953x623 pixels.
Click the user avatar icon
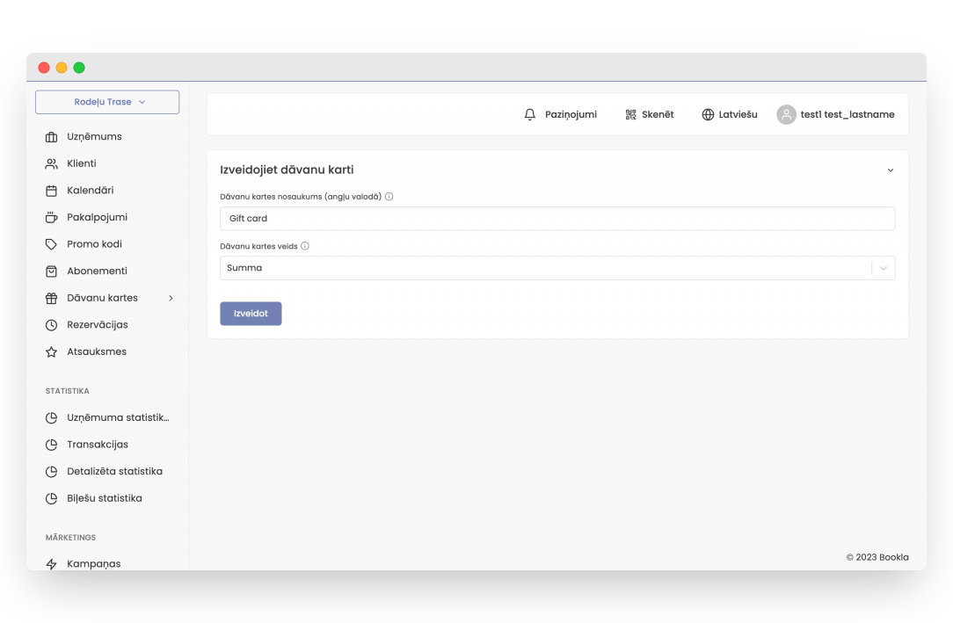786,115
